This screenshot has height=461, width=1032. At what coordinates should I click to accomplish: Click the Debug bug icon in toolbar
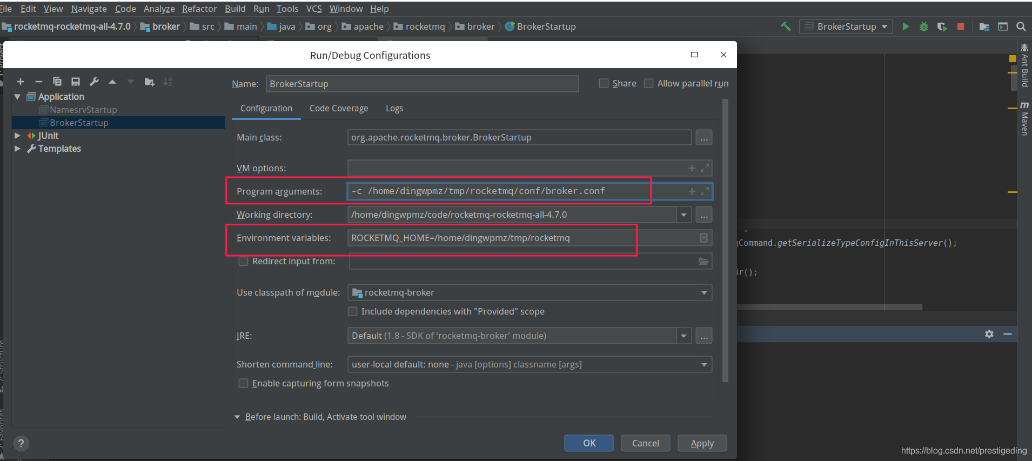[x=924, y=26]
